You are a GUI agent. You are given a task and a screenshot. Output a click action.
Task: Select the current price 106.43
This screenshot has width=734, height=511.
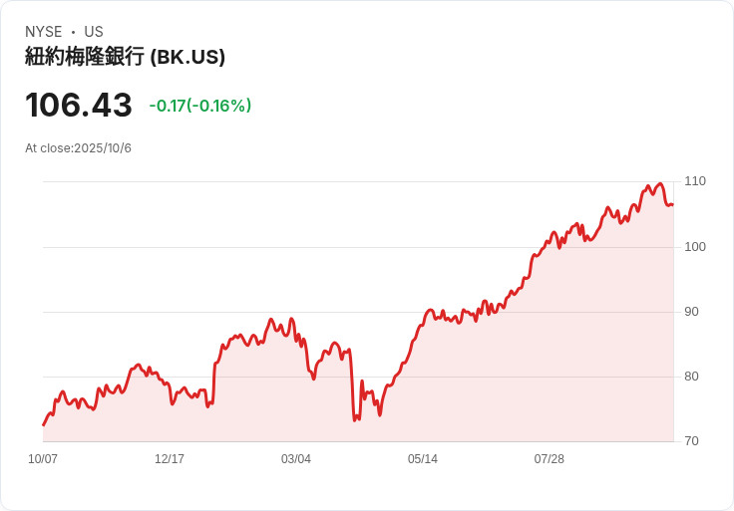pyautogui.click(x=79, y=105)
